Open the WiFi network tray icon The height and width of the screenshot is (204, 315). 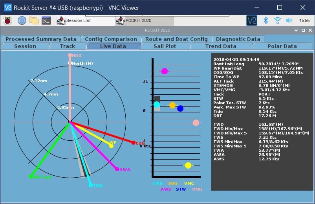pos(278,20)
